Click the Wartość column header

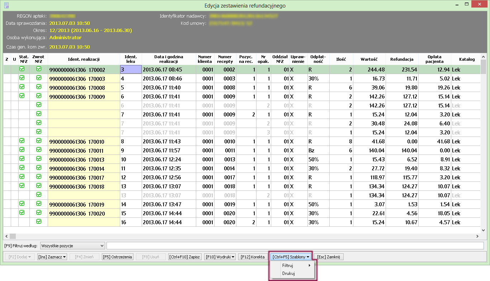pyautogui.click(x=369, y=59)
